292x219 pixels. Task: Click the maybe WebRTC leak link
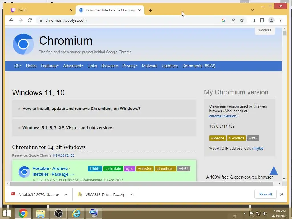257,148
